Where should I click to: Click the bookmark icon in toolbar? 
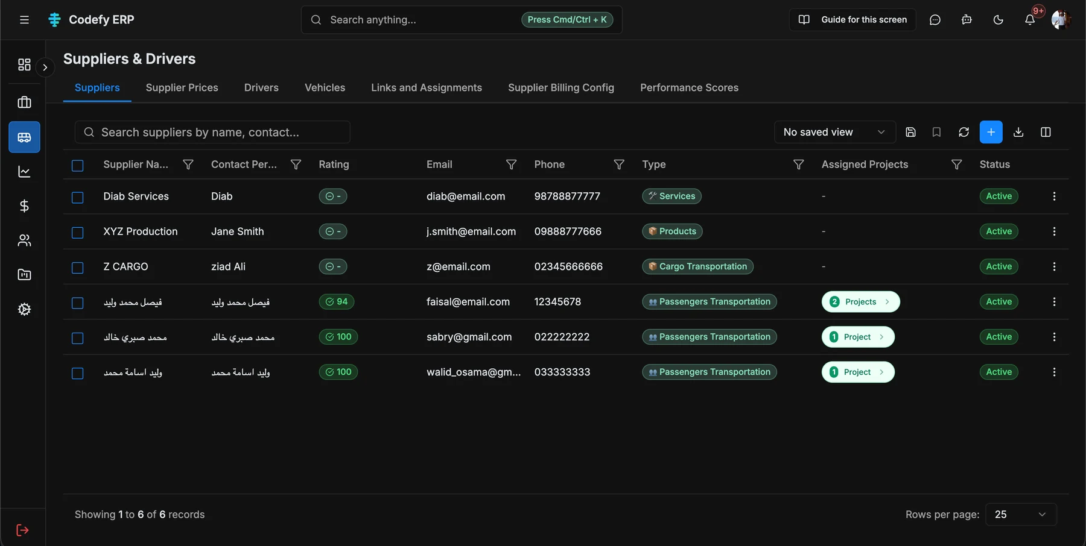point(936,132)
